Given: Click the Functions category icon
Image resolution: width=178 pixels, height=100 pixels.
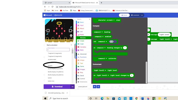Looking at the screenshot, I should [78, 57].
